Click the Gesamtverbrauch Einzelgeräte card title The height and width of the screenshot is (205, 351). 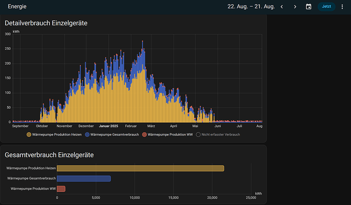(49, 154)
